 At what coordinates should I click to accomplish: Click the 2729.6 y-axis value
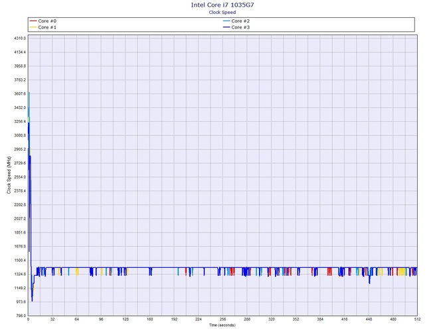[x=20, y=163]
